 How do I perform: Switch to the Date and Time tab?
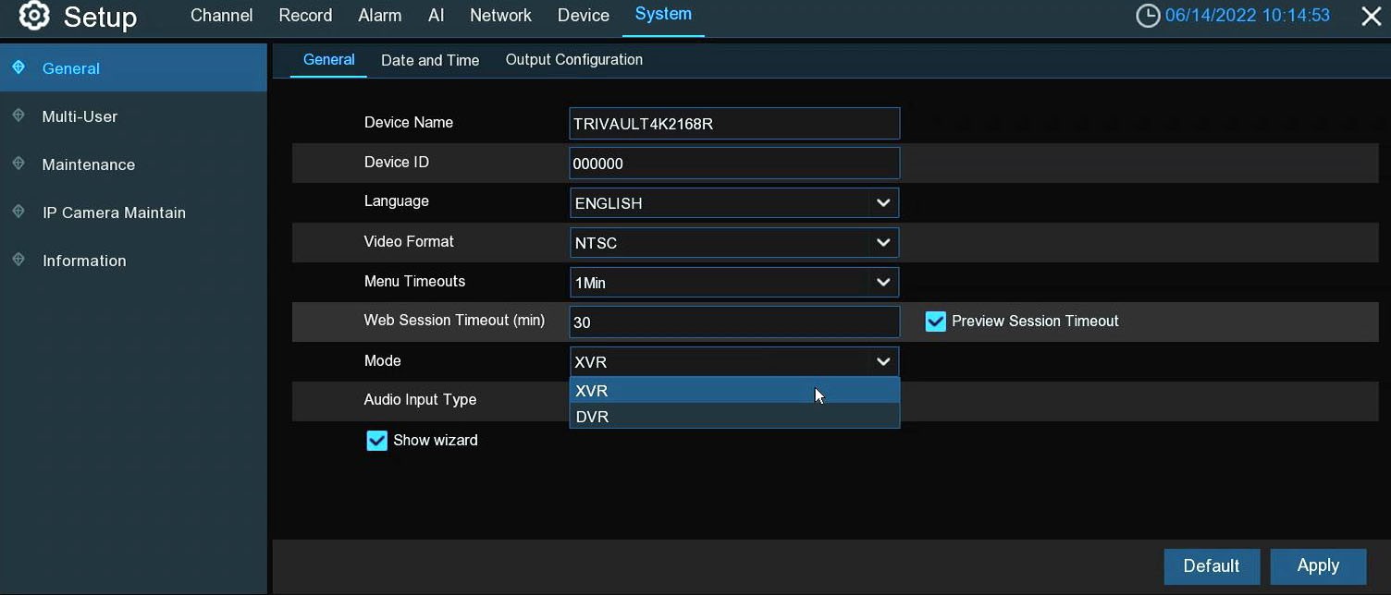tap(430, 60)
